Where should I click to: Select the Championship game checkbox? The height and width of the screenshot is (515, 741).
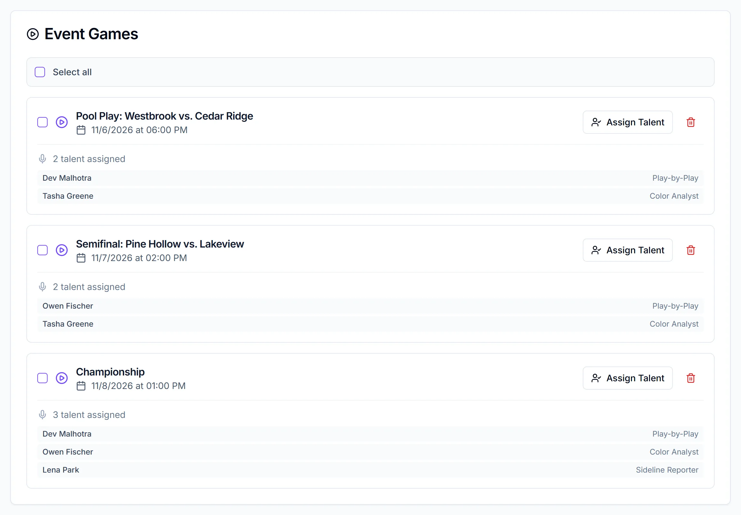click(42, 378)
